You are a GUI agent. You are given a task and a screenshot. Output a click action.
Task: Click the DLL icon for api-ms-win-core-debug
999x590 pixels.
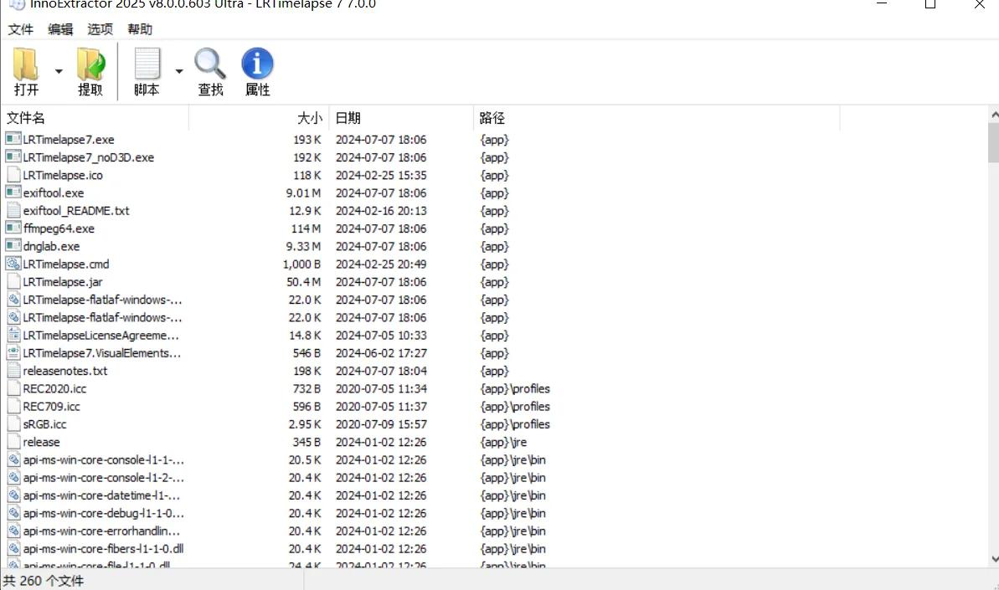[13, 513]
